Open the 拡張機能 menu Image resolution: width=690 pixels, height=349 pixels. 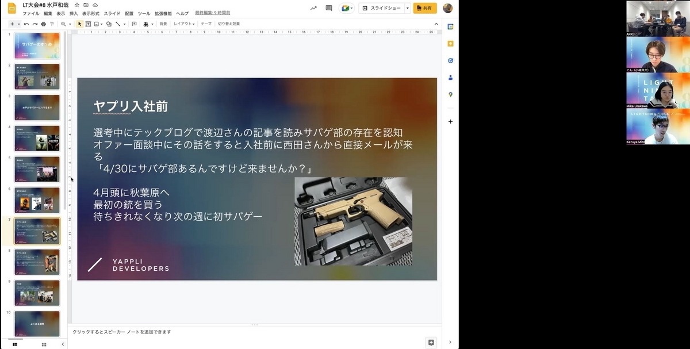click(x=163, y=13)
